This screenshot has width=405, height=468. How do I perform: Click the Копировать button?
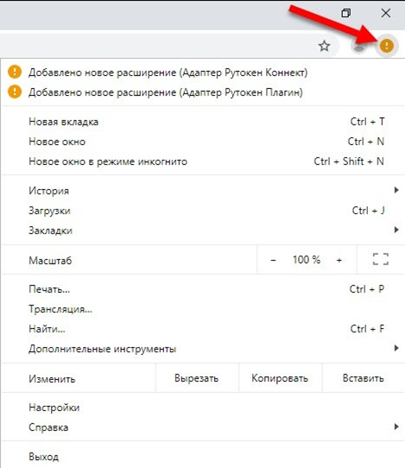[x=280, y=378]
